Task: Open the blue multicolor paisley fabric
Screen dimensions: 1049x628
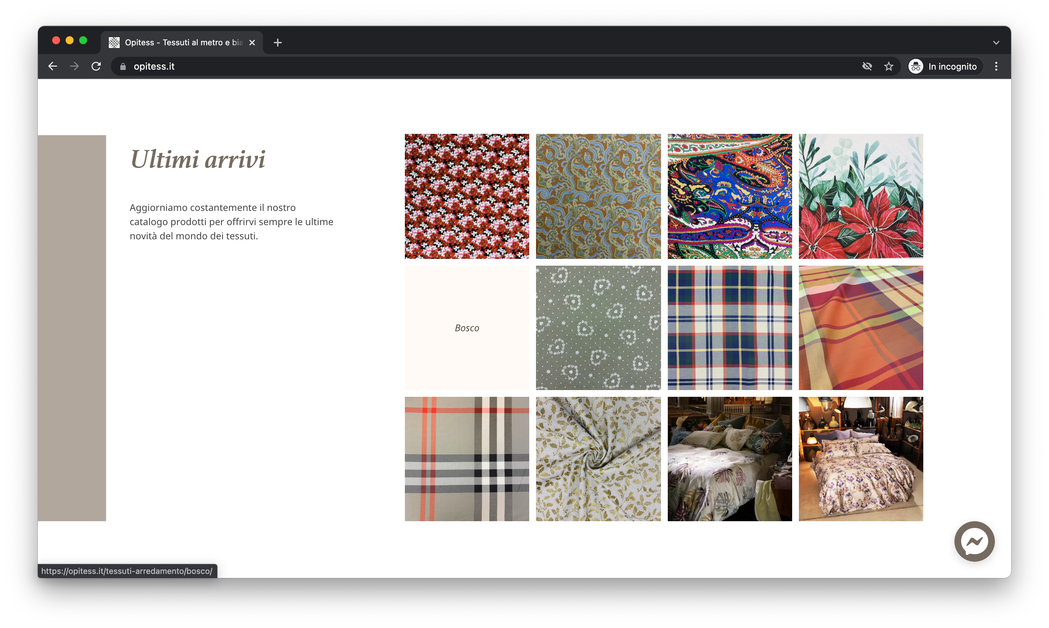Action: [x=730, y=196]
